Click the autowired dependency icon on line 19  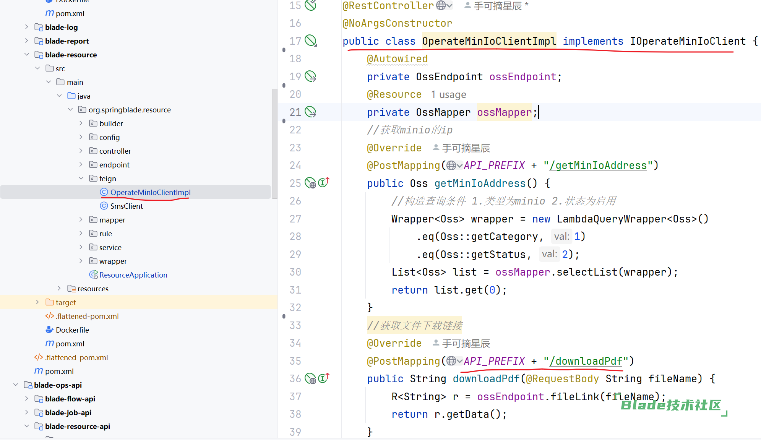[x=310, y=76]
